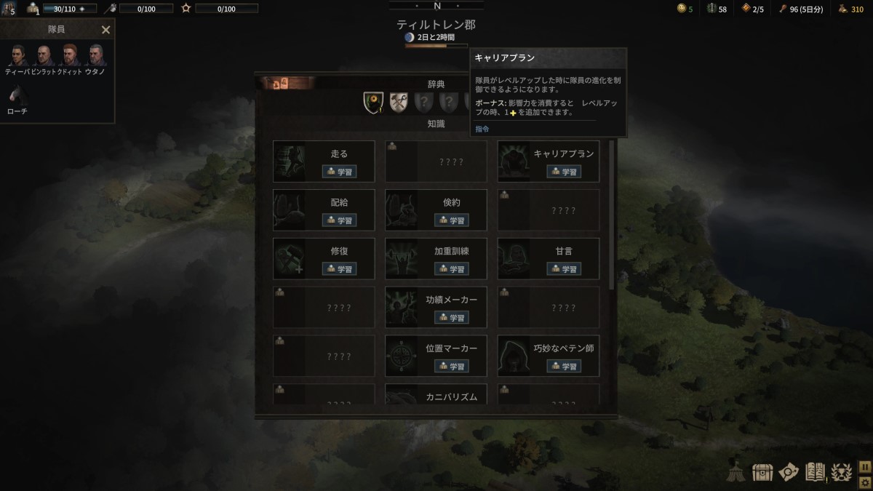This screenshot has height=491, width=873.
Task: Select the ローチ horse portrait
Action: pyautogui.click(x=17, y=95)
